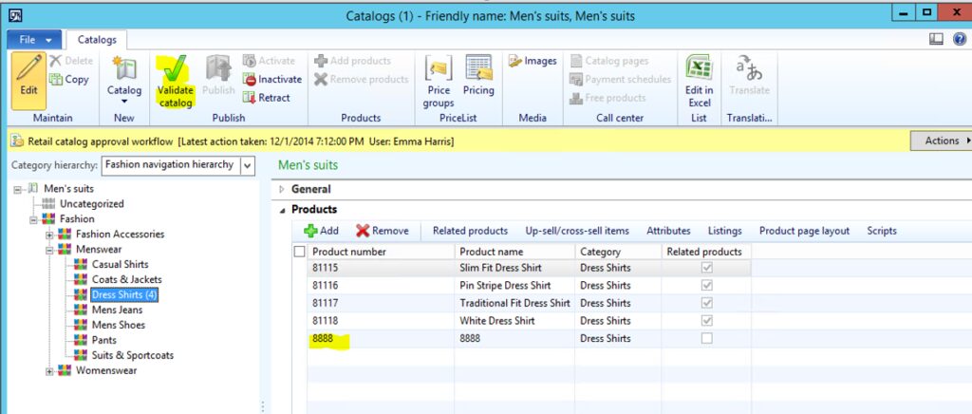This screenshot has width=972, height=414.
Task: Click the Pricing icon
Action: pyautogui.click(x=478, y=68)
